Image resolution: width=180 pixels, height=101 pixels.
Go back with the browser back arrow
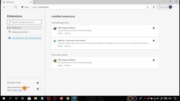tap(4, 7)
